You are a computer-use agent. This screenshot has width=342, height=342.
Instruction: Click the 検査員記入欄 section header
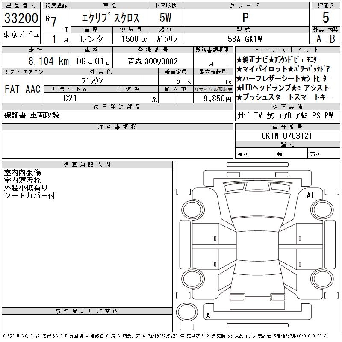(x=87, y=165)
